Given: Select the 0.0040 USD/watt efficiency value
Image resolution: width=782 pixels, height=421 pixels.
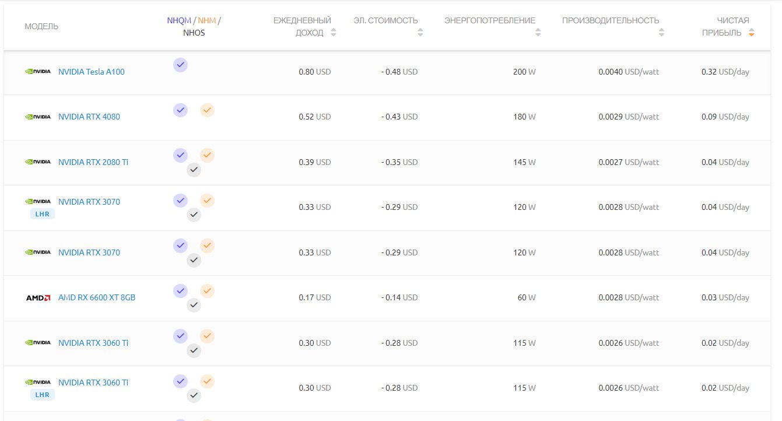Looking at the screenshot, I should (x=629, y=72).
